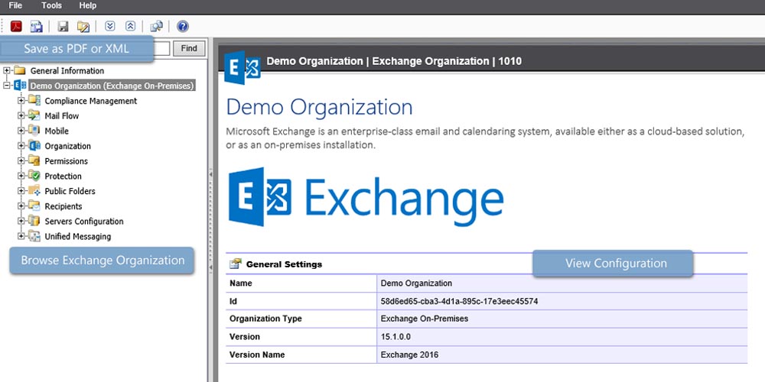Click the Id value 58d6ed65-cba3-4d1a-895c-17e3eec45574
This screenshot has width=765, height=382.
click(459, 302)
